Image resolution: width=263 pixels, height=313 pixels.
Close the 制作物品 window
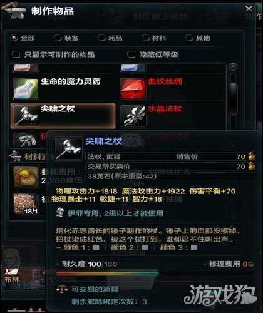[x=249, y=9]
